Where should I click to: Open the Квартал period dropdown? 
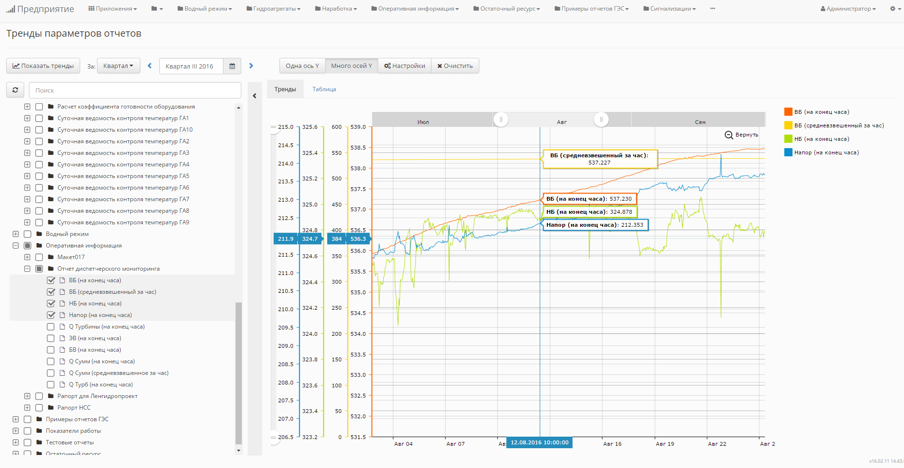coord(118,66)
